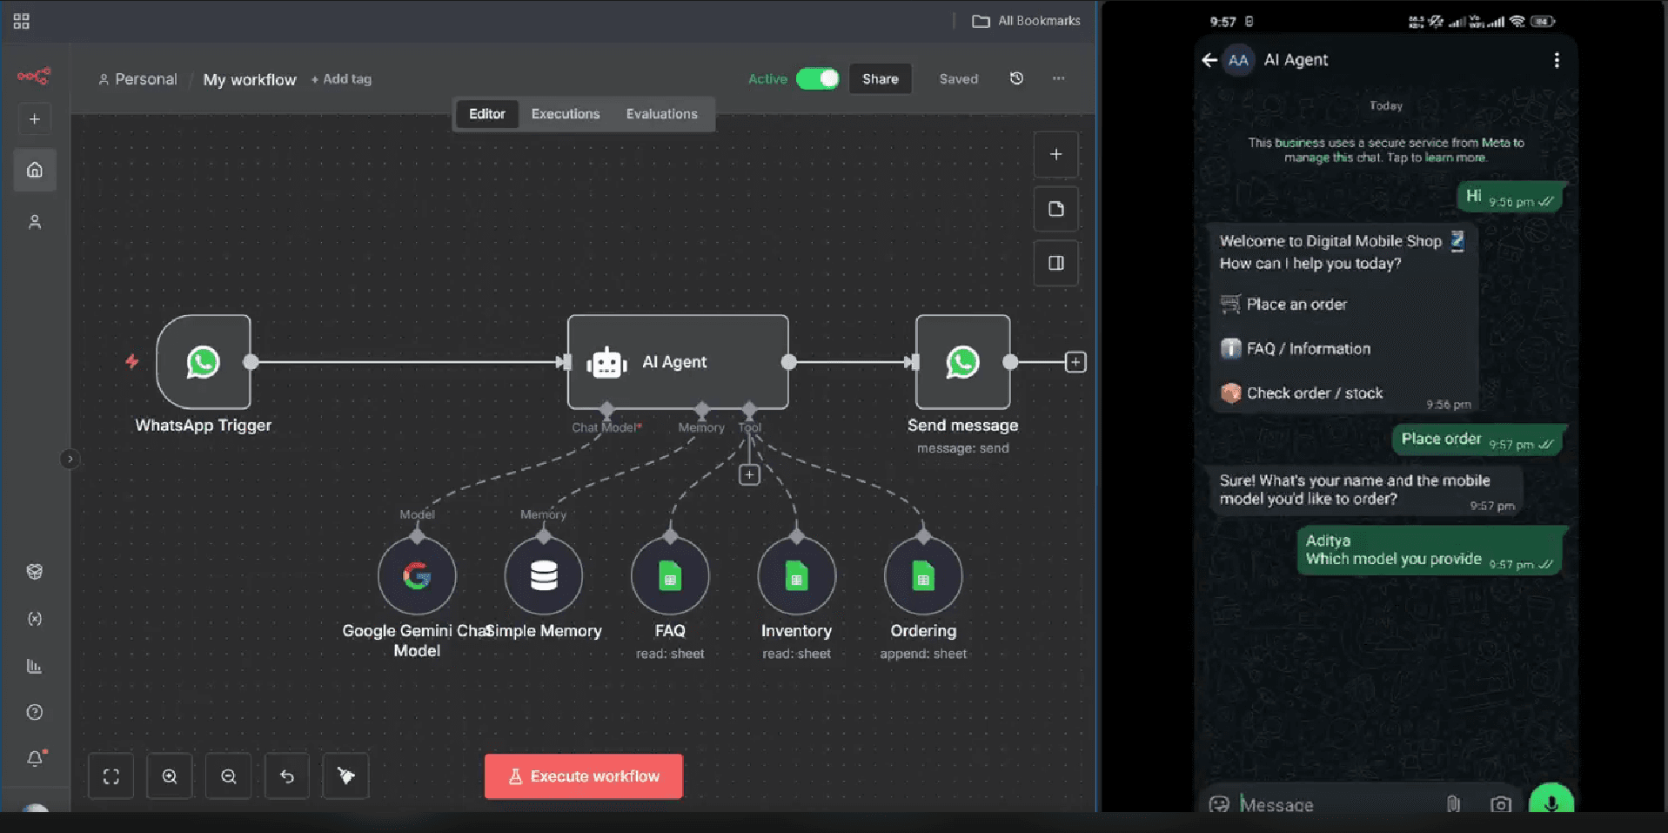Click the undo reset zoom icon
1668x833 pixels.
[x=287, y=776]
